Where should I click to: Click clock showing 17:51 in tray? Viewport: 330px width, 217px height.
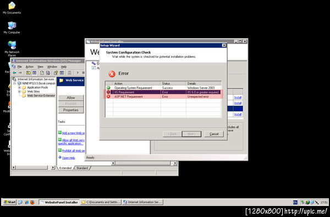point(324,203)
